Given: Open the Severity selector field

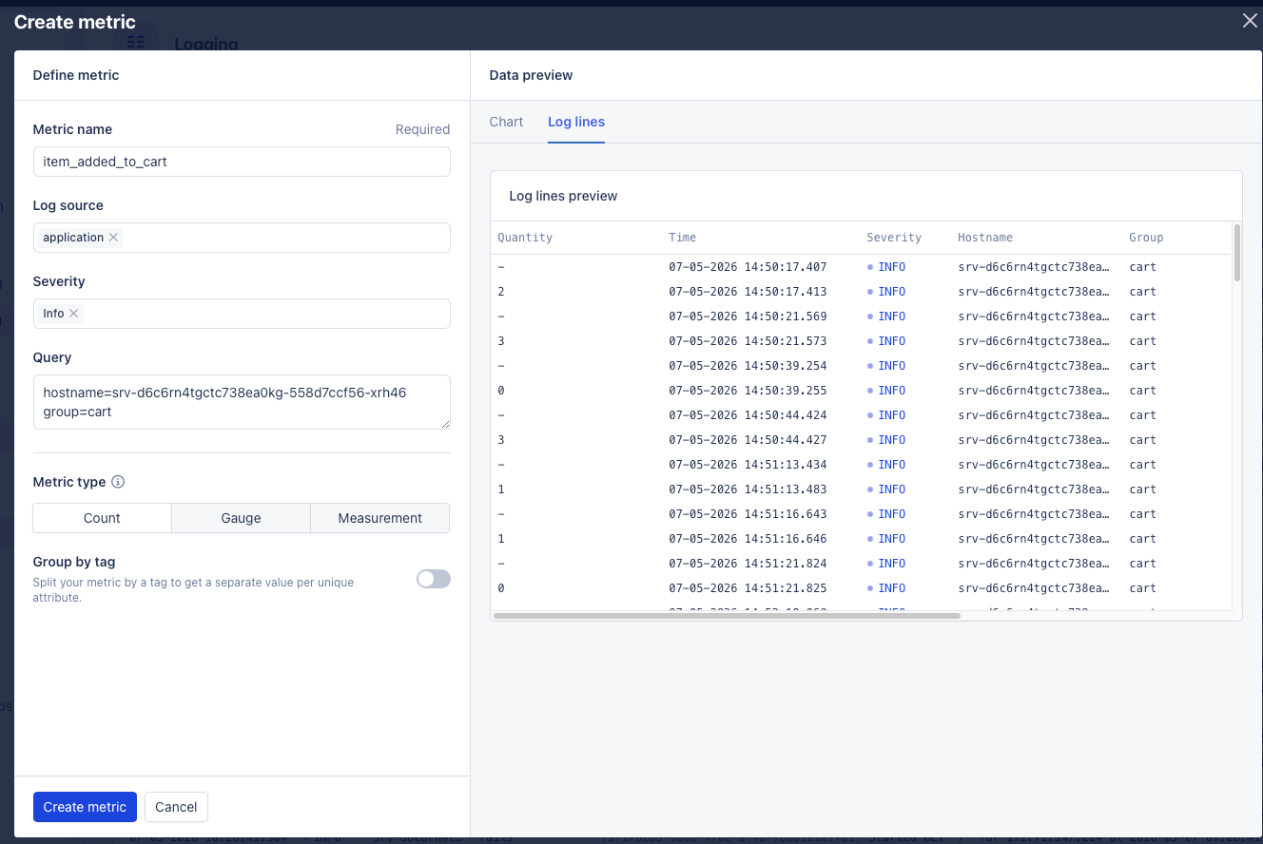Looking at the screenshot, I should (242, 314).
